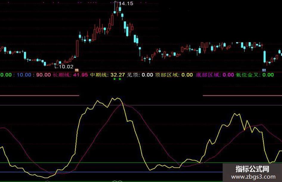
Task: Click the 指标公式网 watermark title
Action: tap(252, 169)
